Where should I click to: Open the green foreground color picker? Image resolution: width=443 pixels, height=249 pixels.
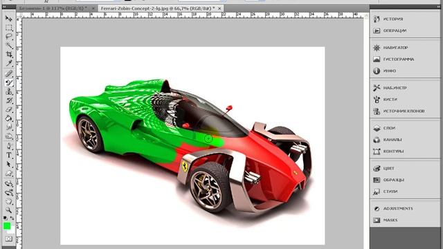click(7, 225)
